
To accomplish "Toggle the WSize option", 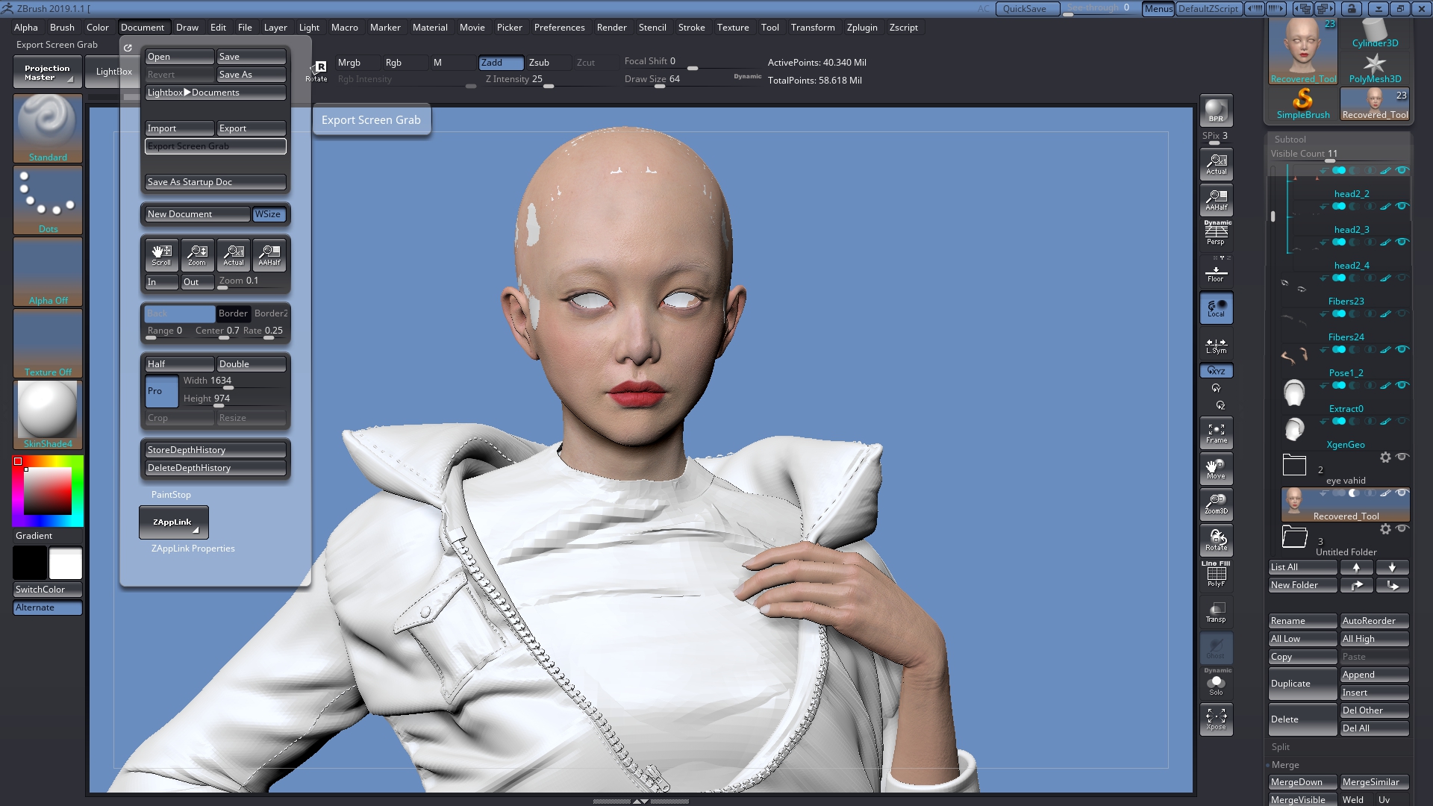I will coord(269,214).
